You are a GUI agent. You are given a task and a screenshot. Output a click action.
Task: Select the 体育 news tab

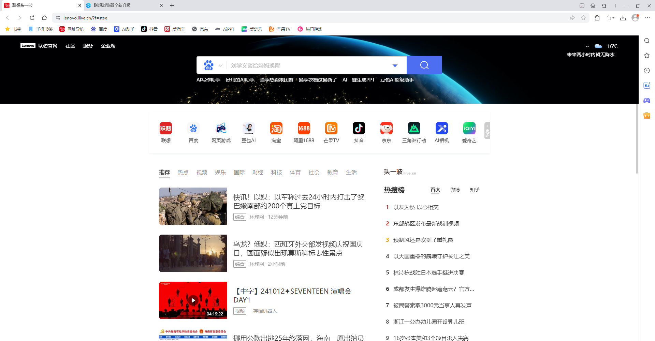coord(295,173)
